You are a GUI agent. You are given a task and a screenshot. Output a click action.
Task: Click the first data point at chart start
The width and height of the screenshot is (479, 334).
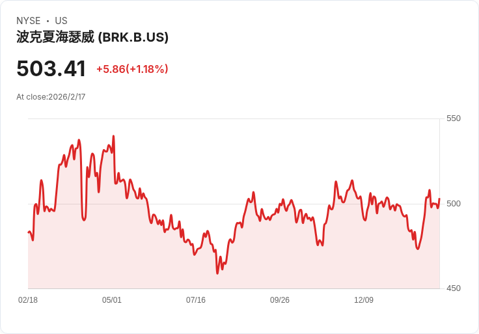(x=29, y=232)
